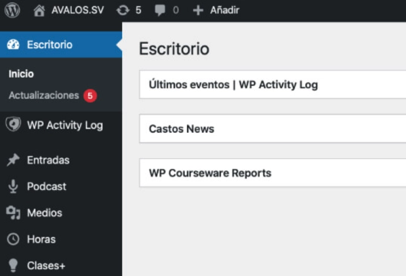This screenshot has width=406, height=276.
Task: Open the AVALOS.SV site link
Action: pyautogui.click(x=77, y=10)
